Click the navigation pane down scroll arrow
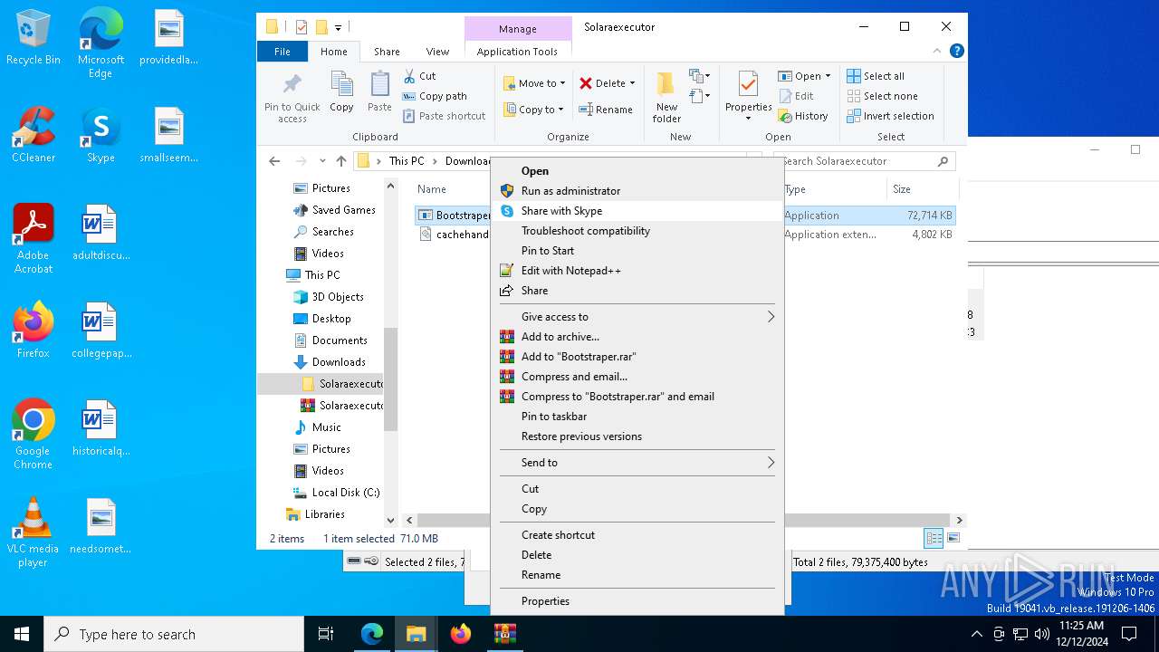The width and height of the screenshot is (1159, 652). [391, 521]
